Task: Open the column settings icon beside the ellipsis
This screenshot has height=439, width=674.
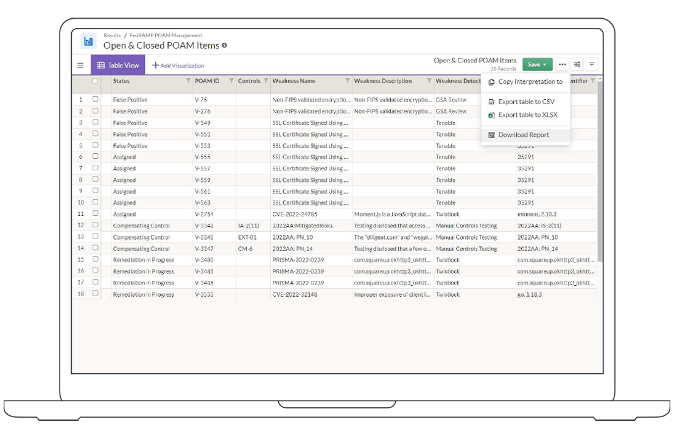Action: tap(577, 64)
